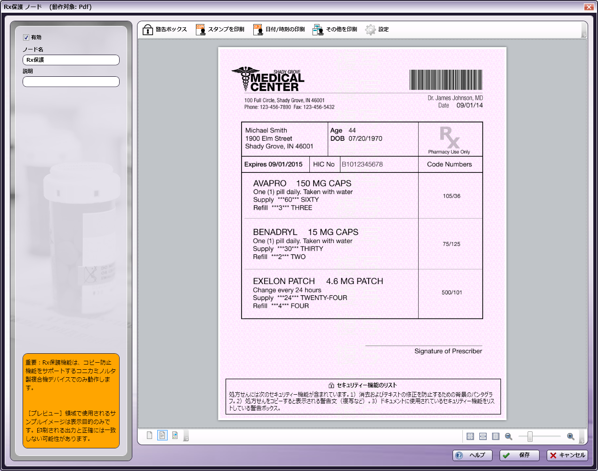Screen dimensions: 598x471
Task: Select the colored document preview mode
Action: coord(175,436)
